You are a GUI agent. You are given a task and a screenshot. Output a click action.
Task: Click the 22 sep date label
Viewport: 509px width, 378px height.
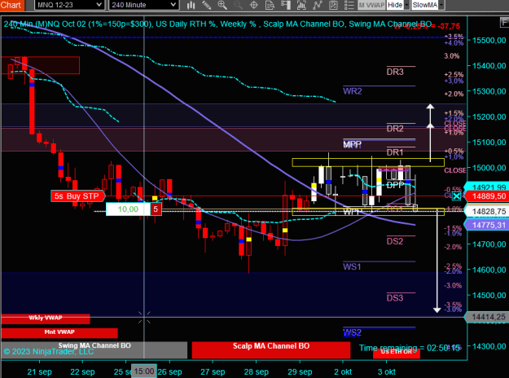82,371
